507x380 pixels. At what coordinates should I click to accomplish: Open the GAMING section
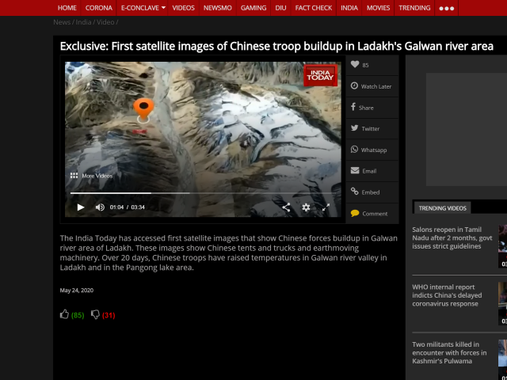253,8
